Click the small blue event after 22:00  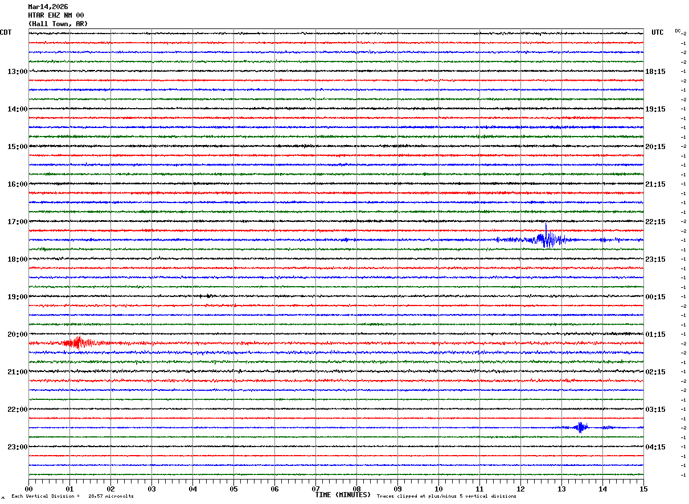581,427
